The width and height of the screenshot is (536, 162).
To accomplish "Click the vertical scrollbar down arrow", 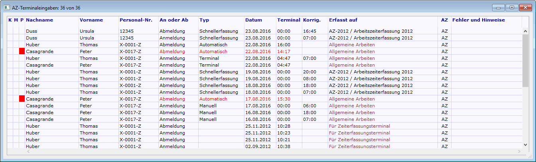I will 525,144.
